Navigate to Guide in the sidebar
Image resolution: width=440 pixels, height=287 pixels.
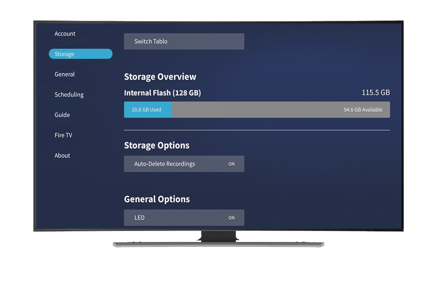[62, 115]
